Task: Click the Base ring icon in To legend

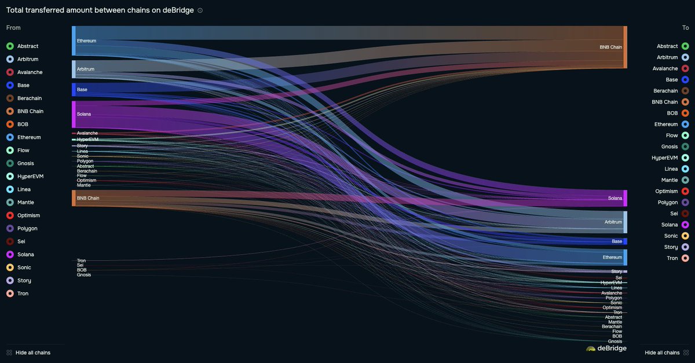Action: (x=685, y=80)
